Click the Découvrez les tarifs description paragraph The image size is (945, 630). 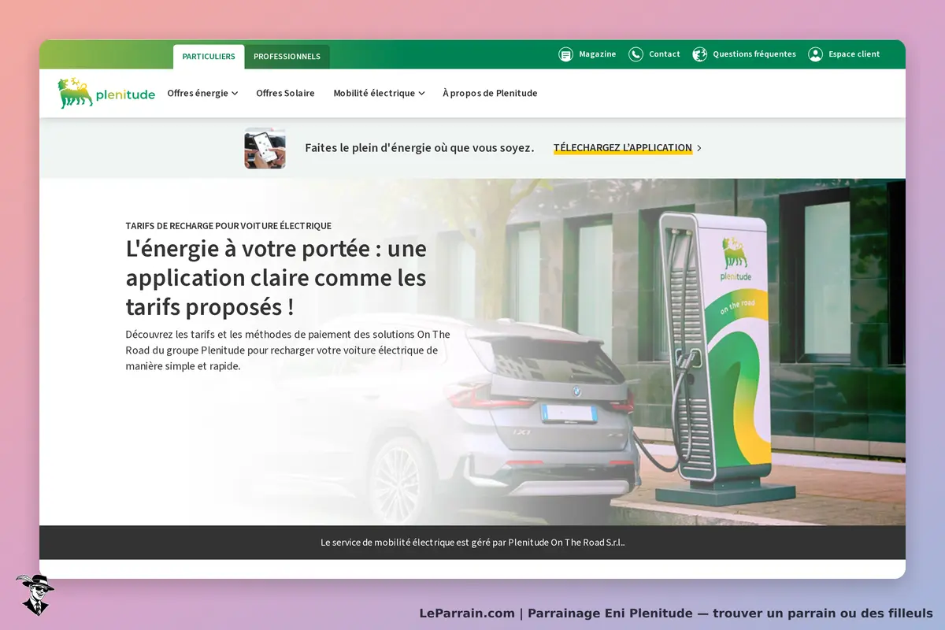pos(288,350)
